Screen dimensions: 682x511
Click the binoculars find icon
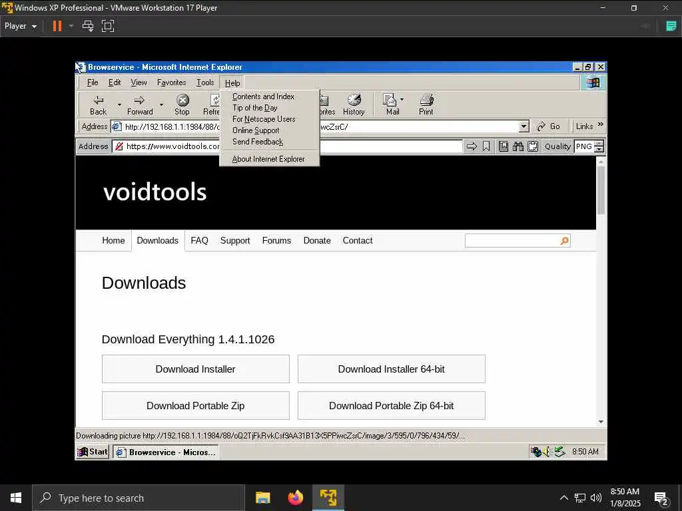[517, 146]
